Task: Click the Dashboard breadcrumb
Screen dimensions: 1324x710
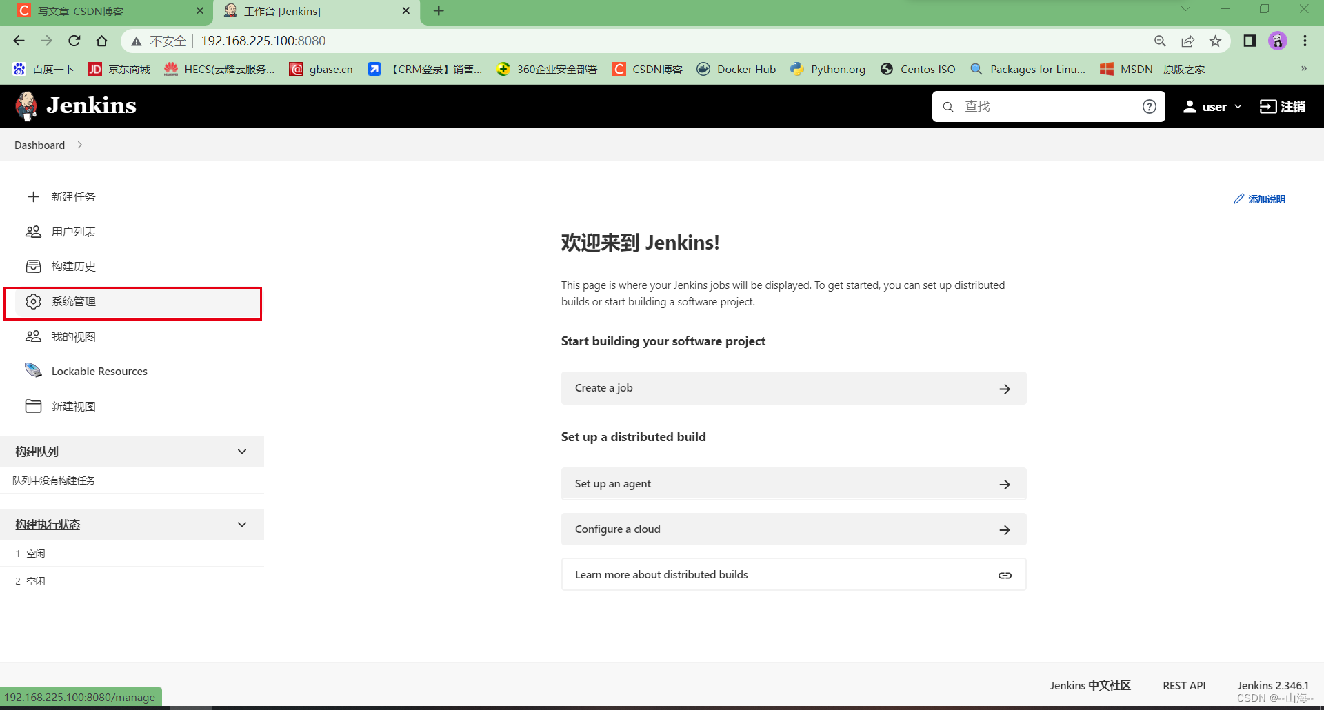Action: pyautogui.click(x=39, y=145)
